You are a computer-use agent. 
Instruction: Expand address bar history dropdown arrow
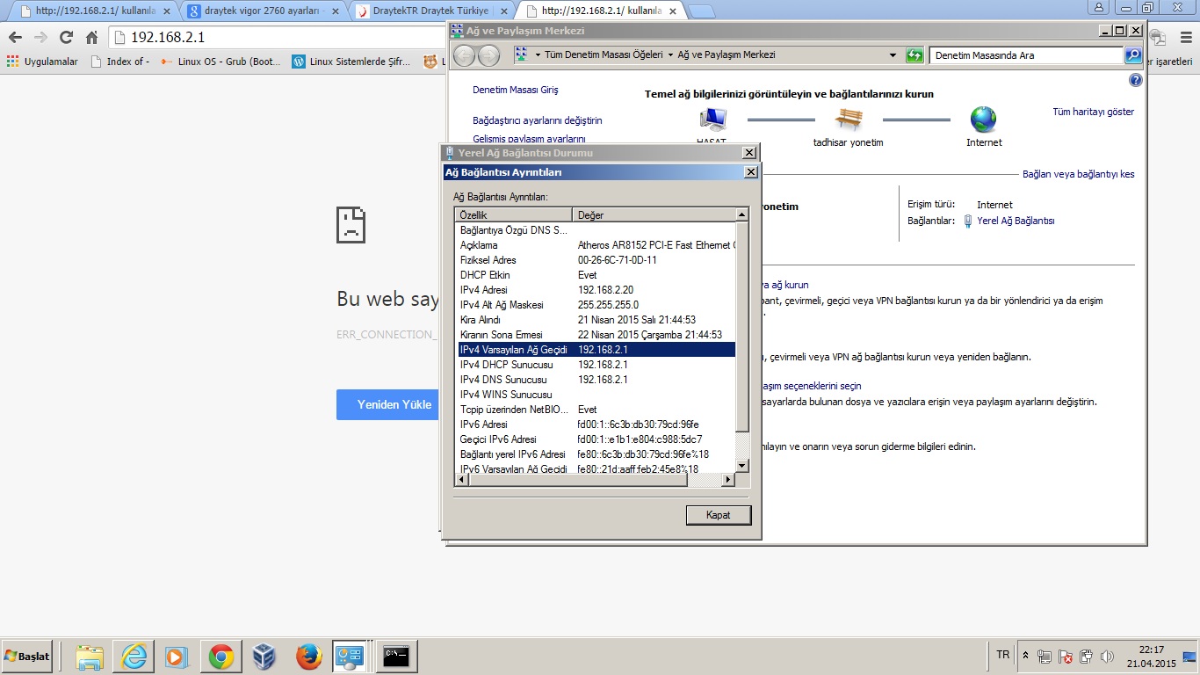893,55
